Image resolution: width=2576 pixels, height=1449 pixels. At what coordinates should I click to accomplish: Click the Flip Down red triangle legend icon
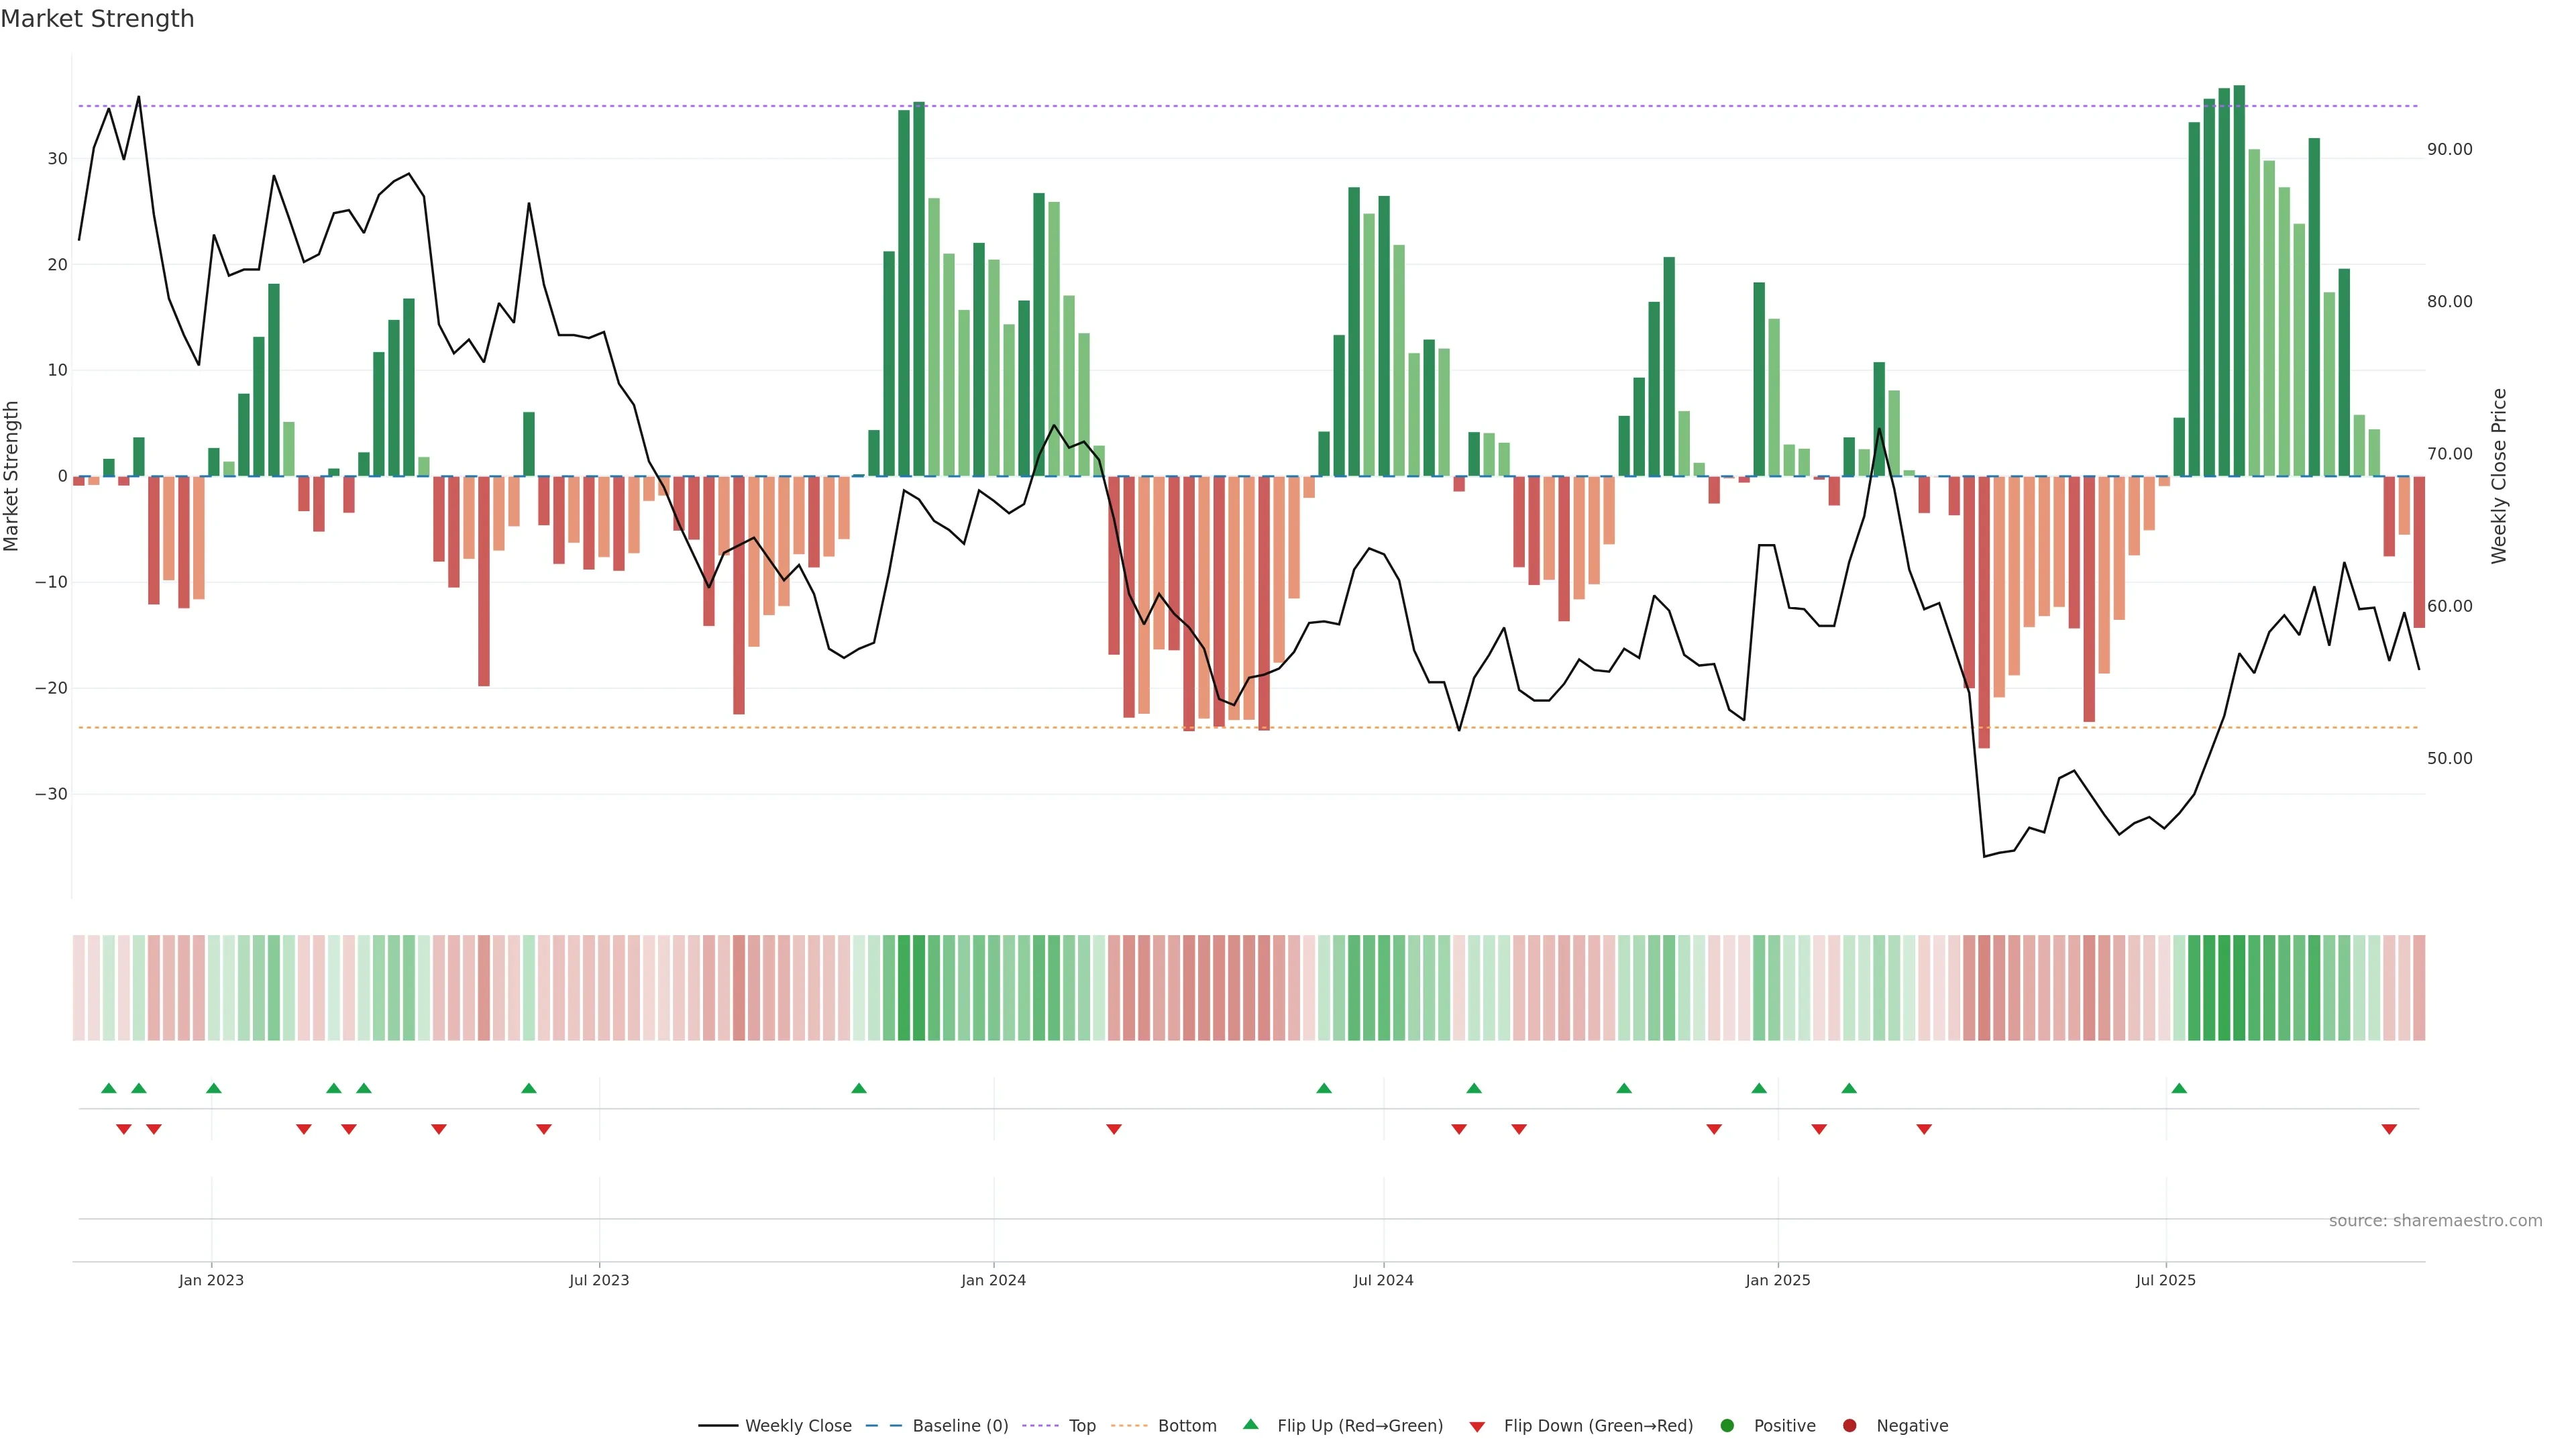pos(1477,1426)
